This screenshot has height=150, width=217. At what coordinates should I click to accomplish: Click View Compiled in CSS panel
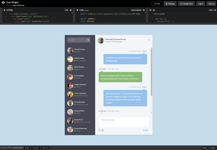click(136, 10)
